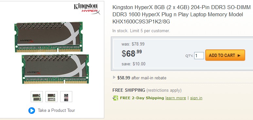The image size is (253, 120).
Task: Click the $68.99 current price
Action: [132, 53]
